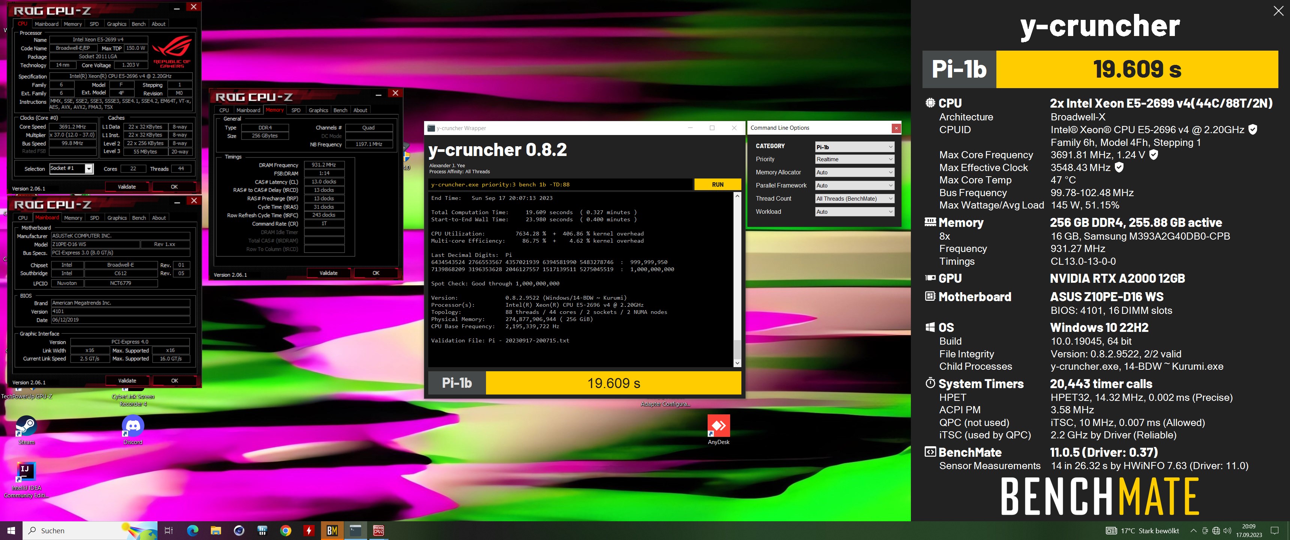Click the yellow RUN button
Viewport: 1290px width, 540px height.
[718, 185]
